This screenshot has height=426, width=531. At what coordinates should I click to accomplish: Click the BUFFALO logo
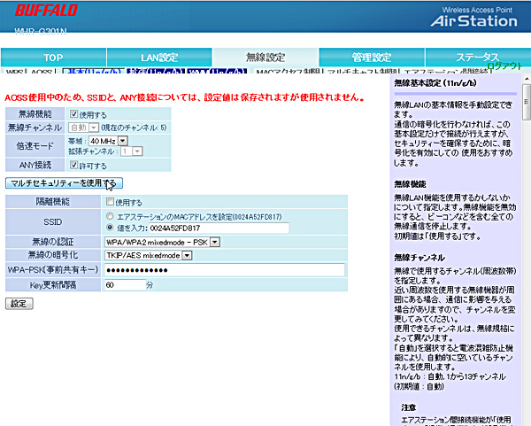click(x=42, y=12)
